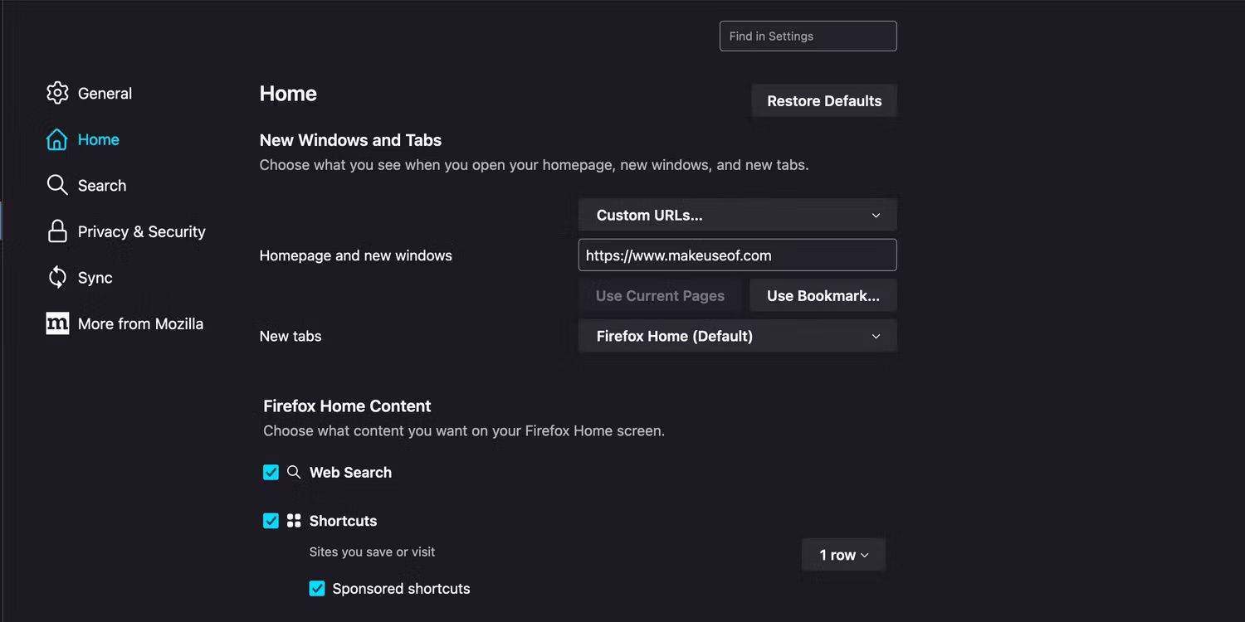Screen dimensions: 1245x622
Task: Click the magnifier icon beside Web Search
Action: pos(294,472)
